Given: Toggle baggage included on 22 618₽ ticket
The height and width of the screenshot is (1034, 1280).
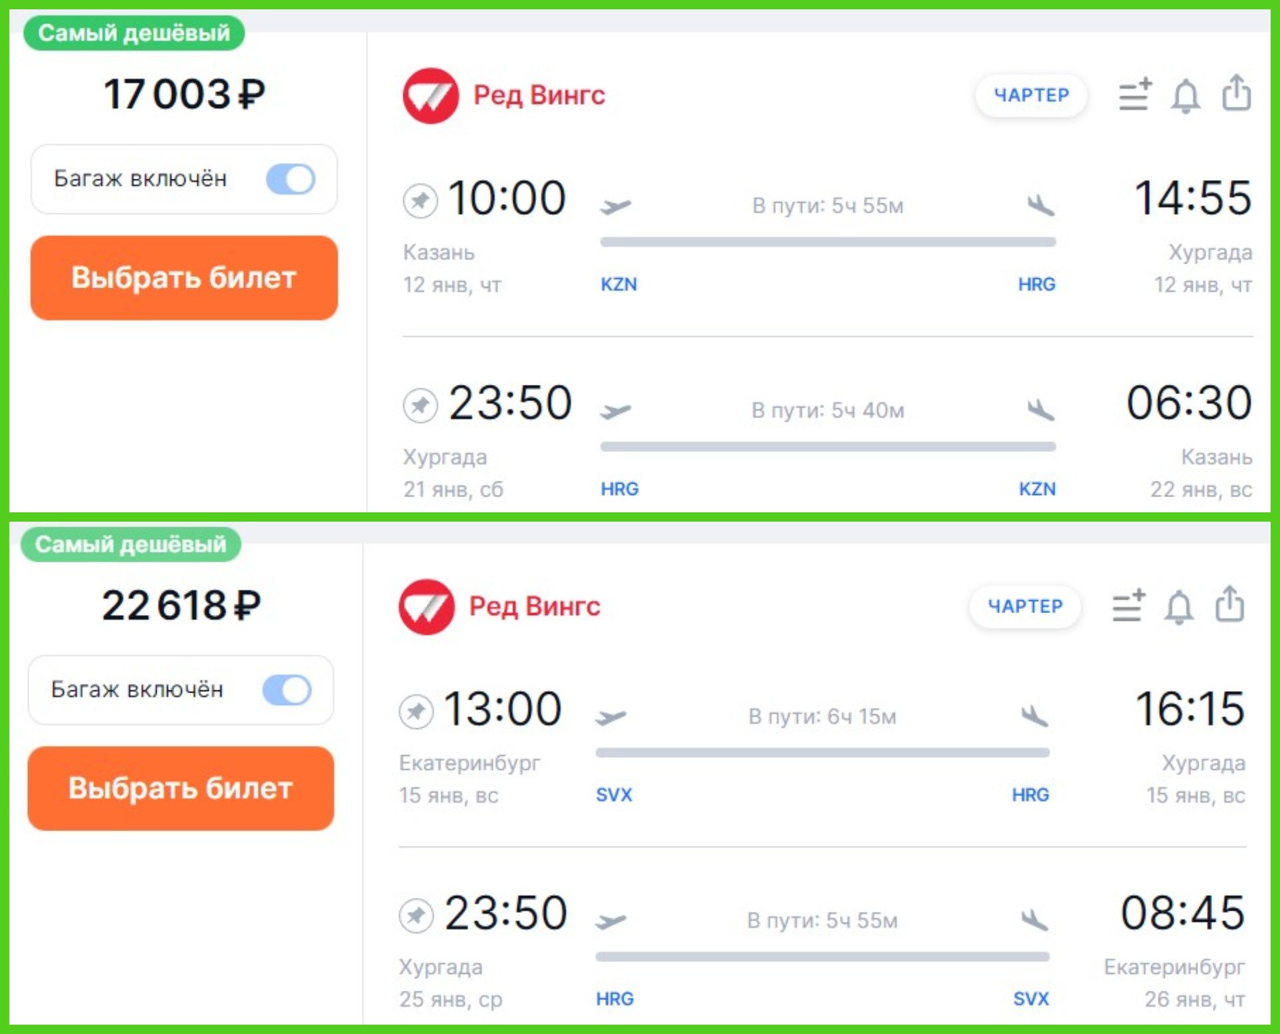Looking at the screenshot, I should (287, 690).
